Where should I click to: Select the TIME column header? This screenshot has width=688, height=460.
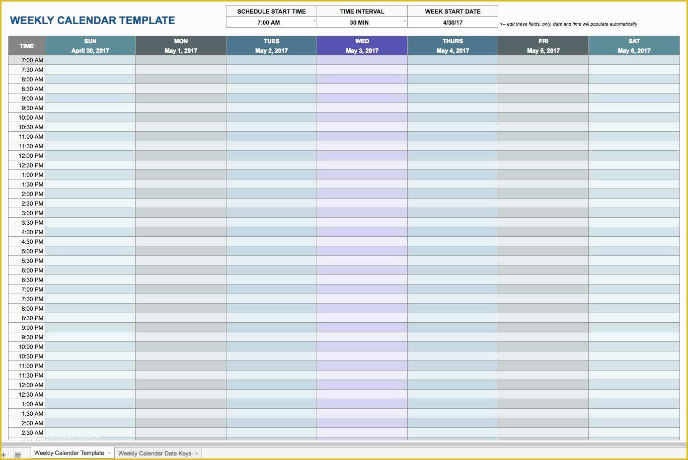point(27,46)
